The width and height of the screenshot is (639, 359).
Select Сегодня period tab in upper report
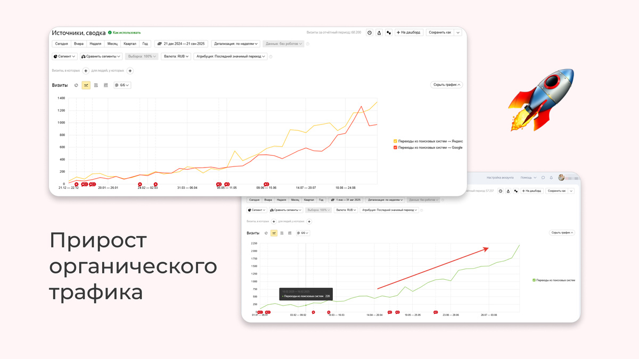[61, 44]
